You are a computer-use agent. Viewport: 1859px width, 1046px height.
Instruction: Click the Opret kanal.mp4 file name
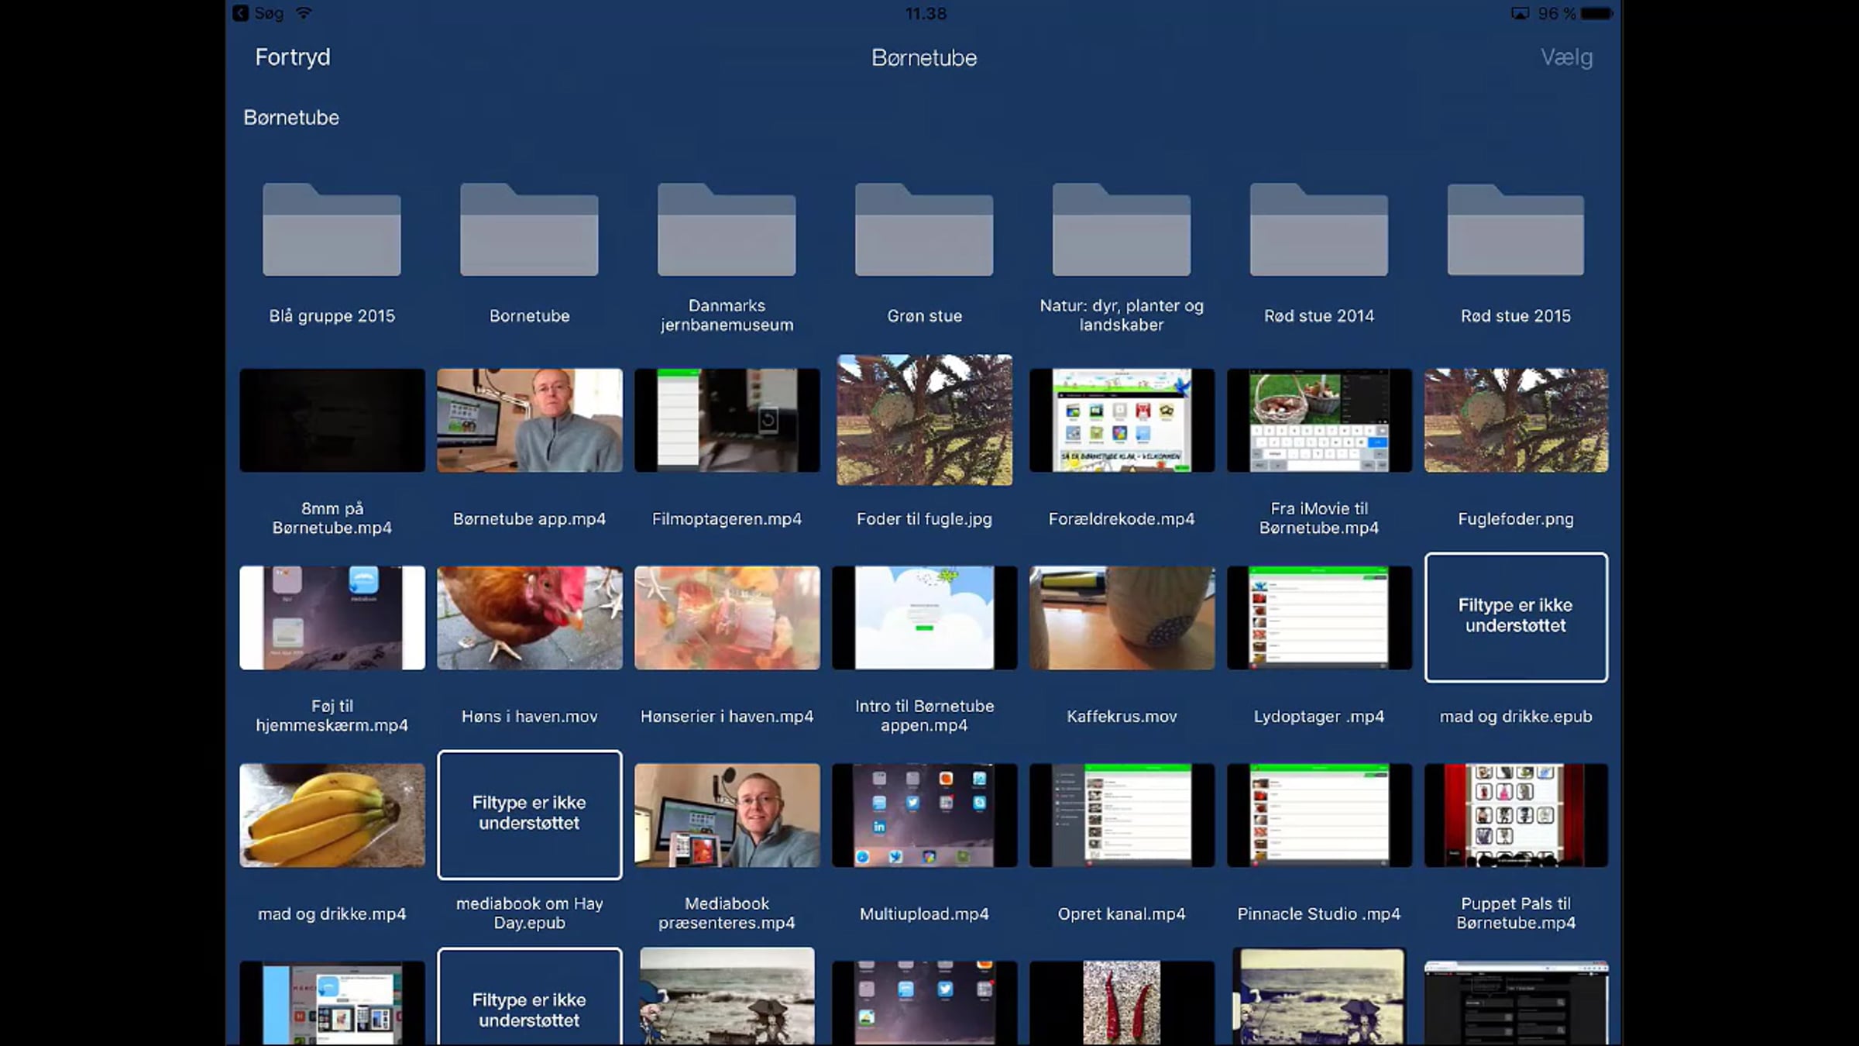click(x=1122, y=914)
